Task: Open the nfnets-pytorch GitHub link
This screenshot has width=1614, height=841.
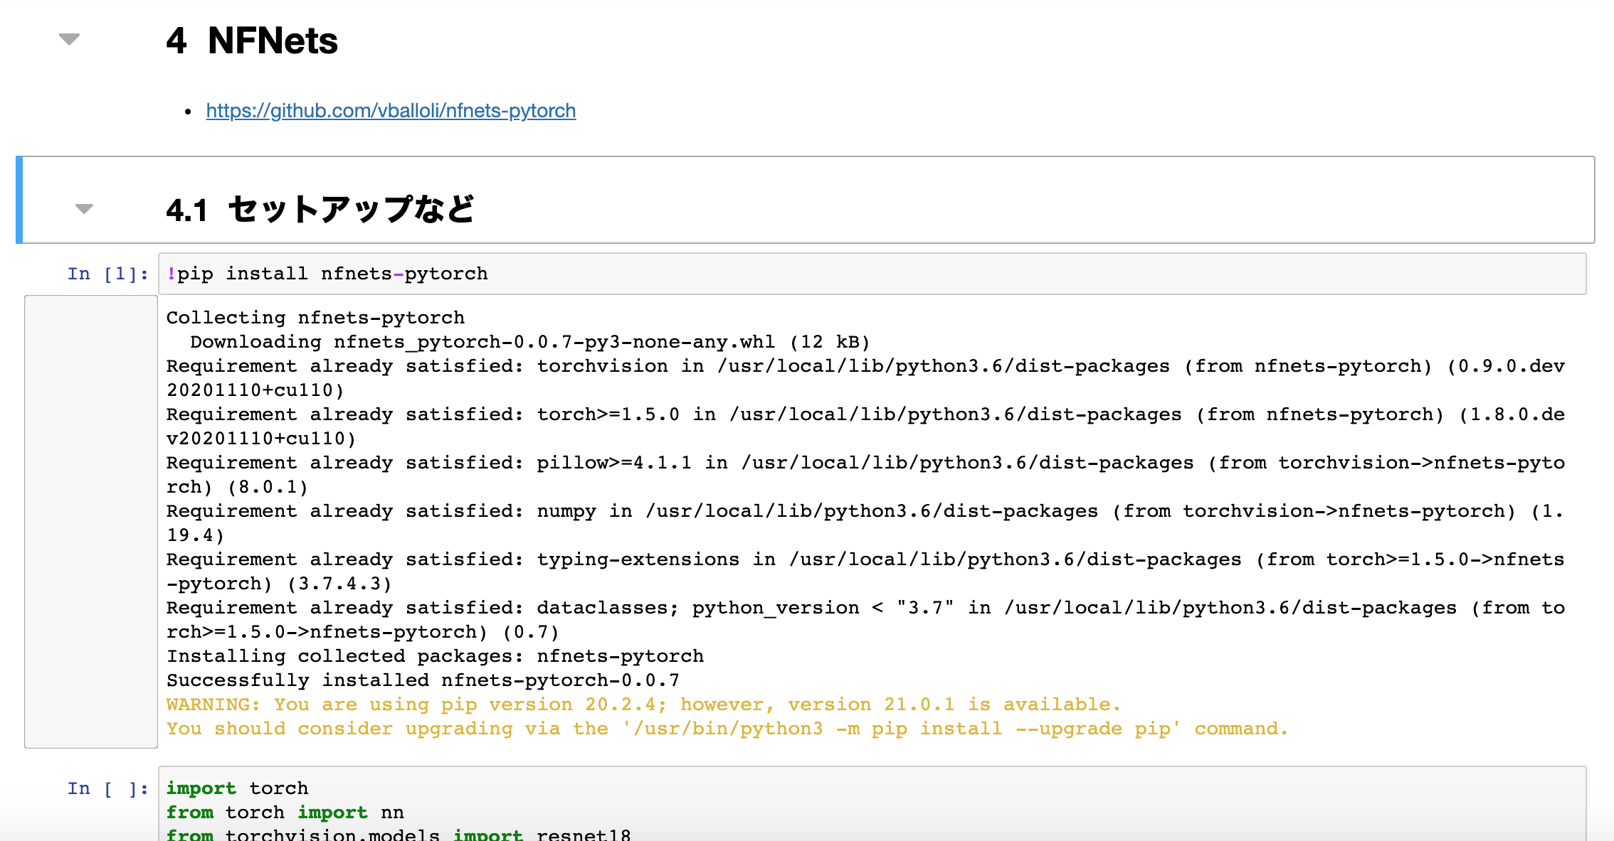Action: (391, 111)
